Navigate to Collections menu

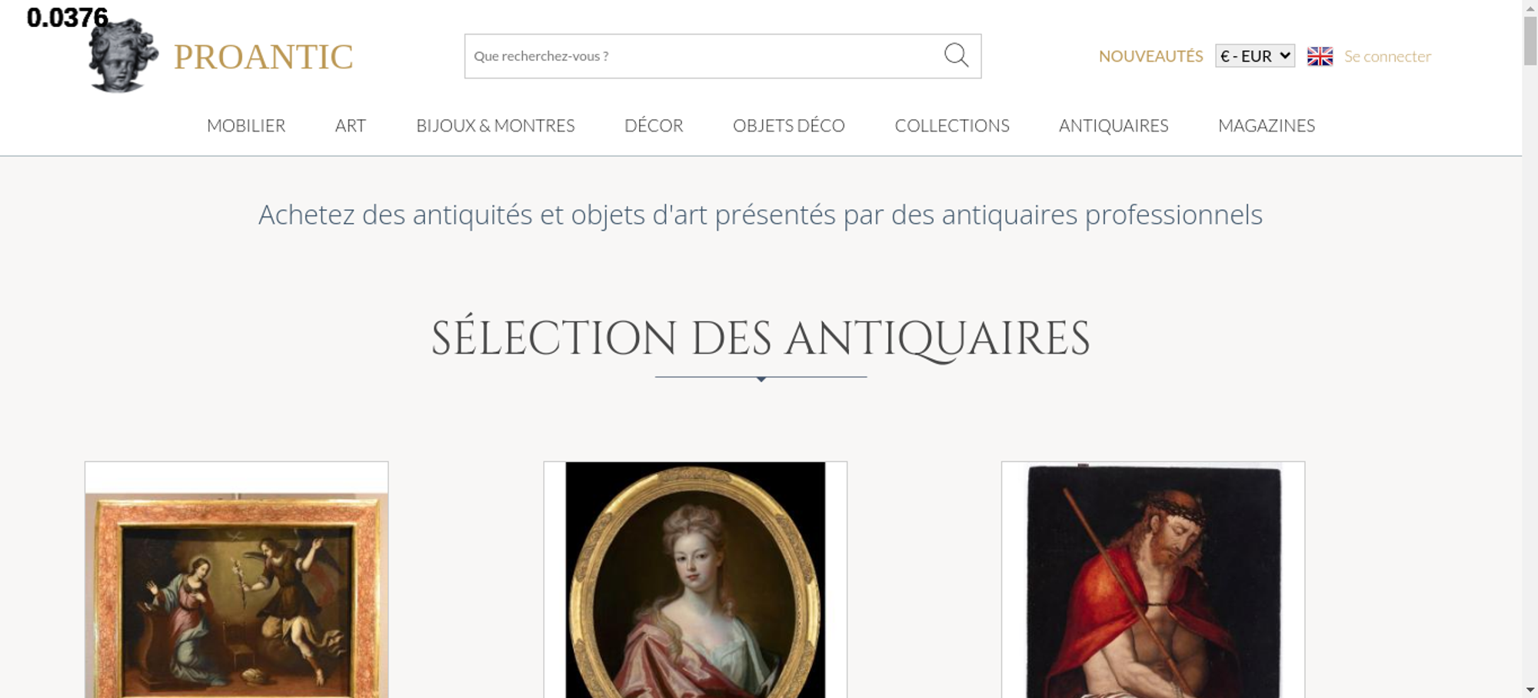pos(951,125)
